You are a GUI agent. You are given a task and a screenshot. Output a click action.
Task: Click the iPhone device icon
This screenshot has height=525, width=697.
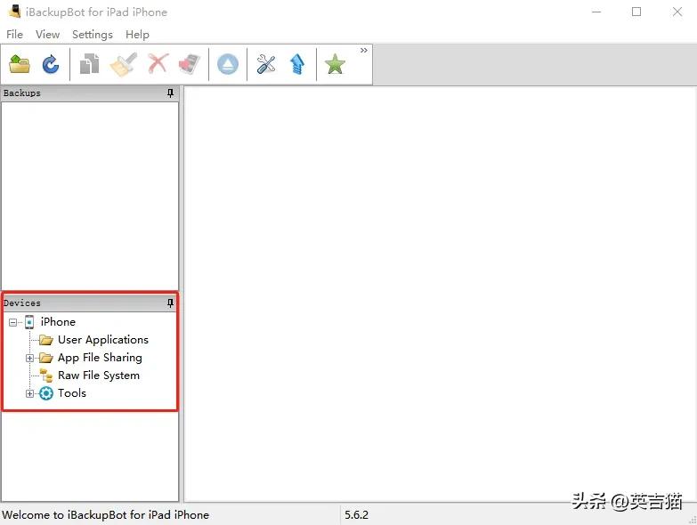(x=29, y=321)
